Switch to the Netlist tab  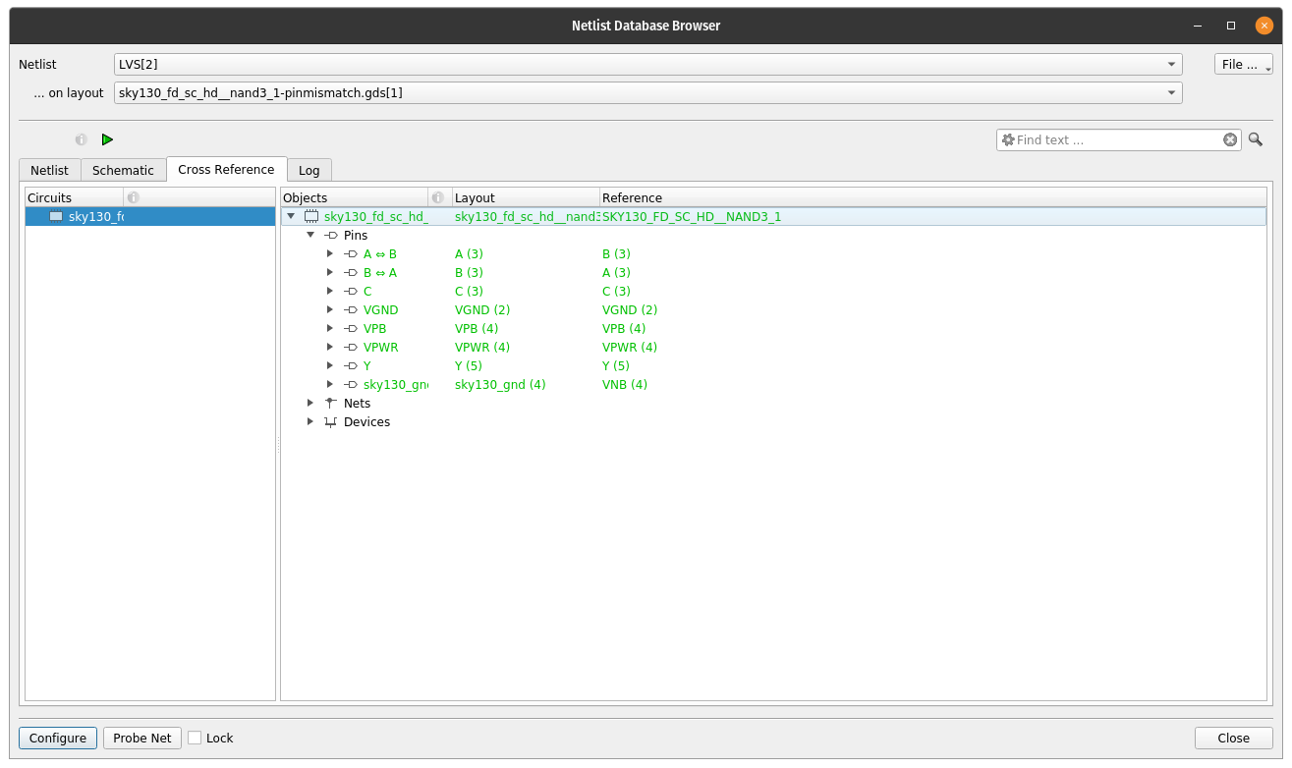tap(49, 170)
